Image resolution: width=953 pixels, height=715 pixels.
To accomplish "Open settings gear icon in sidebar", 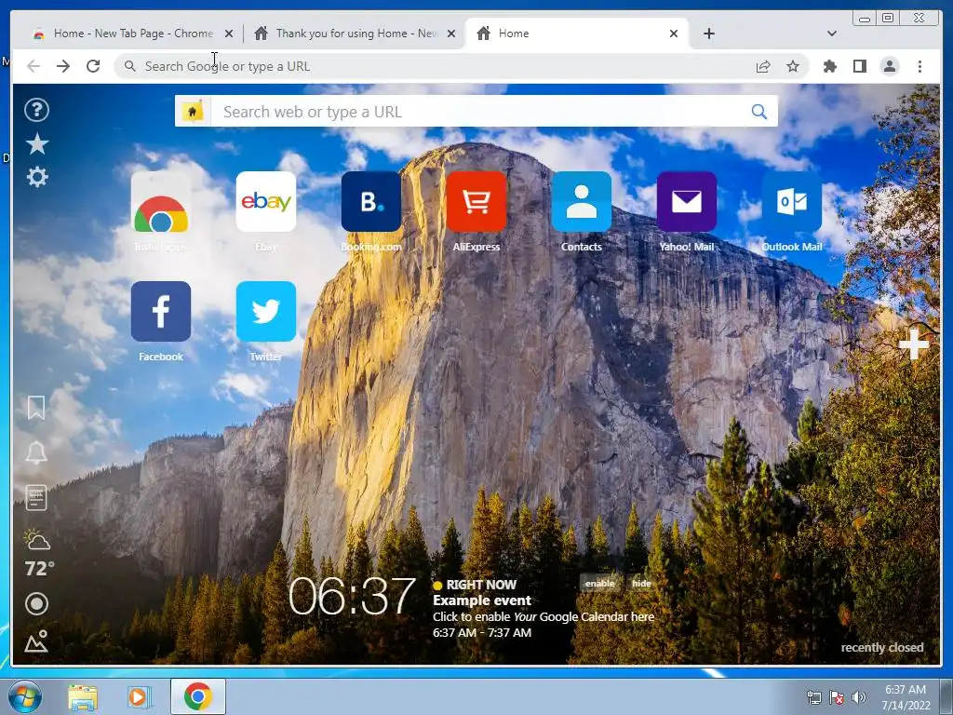I will (x=37, y=177).
